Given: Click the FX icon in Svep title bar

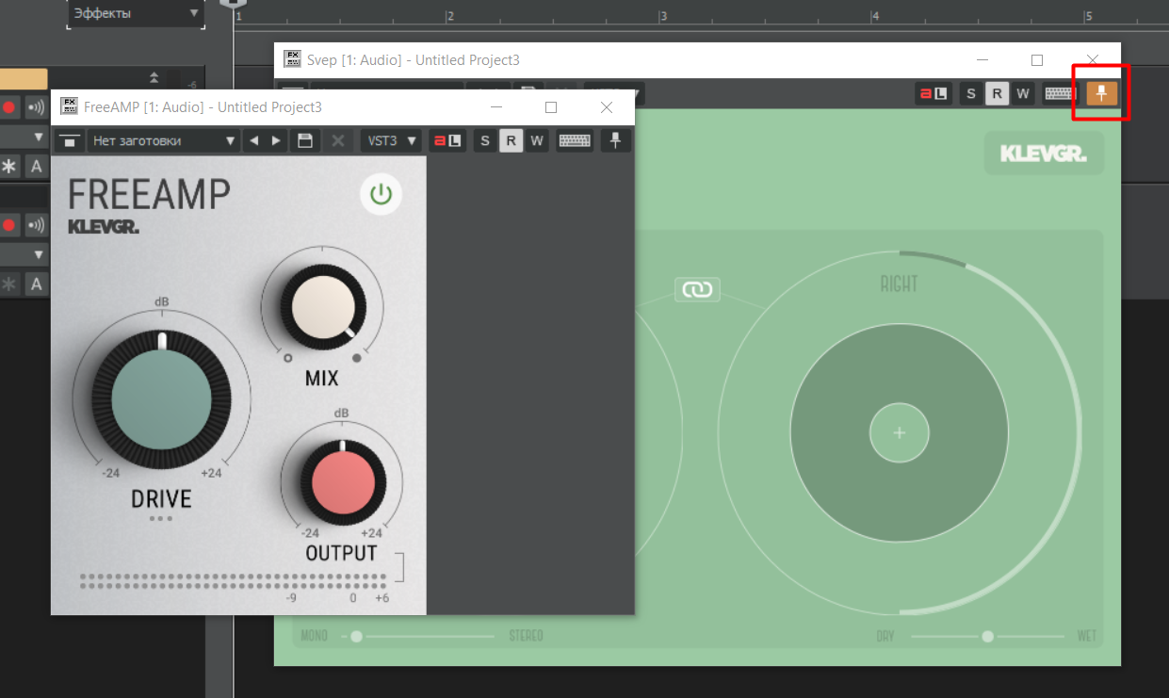Looking at the screenshot, I should pyautogui.click(x=292, y=59).
